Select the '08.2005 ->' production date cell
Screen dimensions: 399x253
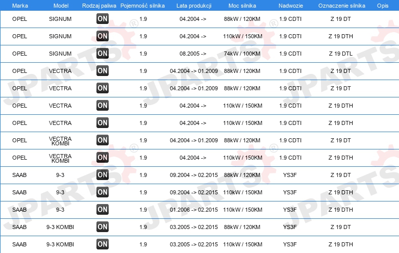coord(193,54)
